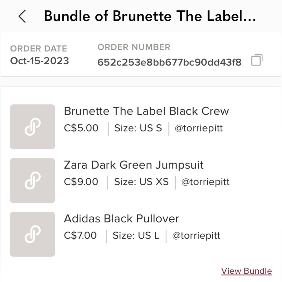Tap the C$9.00 price of the Zara Jumpsuit
This screenshot has height=282, width=282.
tap(81, 182)
